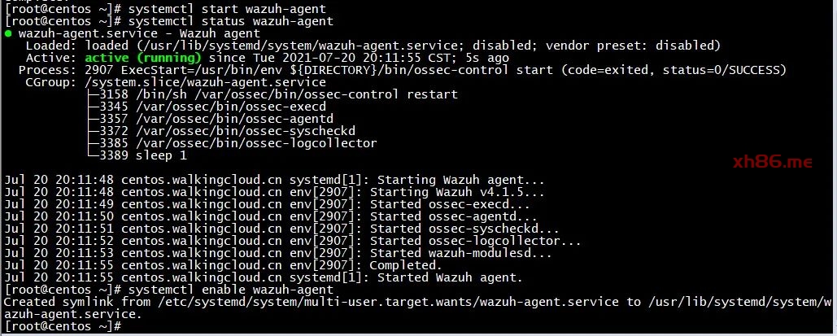The width and height of the screenshot is (837, 336).
Task: Click the green "active (running)" status text
Action: coord(142,58)
